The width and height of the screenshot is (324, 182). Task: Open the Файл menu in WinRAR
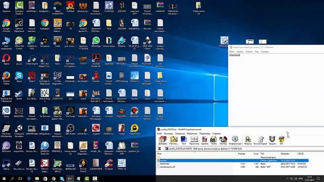pyautogui.click(x=159, y=133)
